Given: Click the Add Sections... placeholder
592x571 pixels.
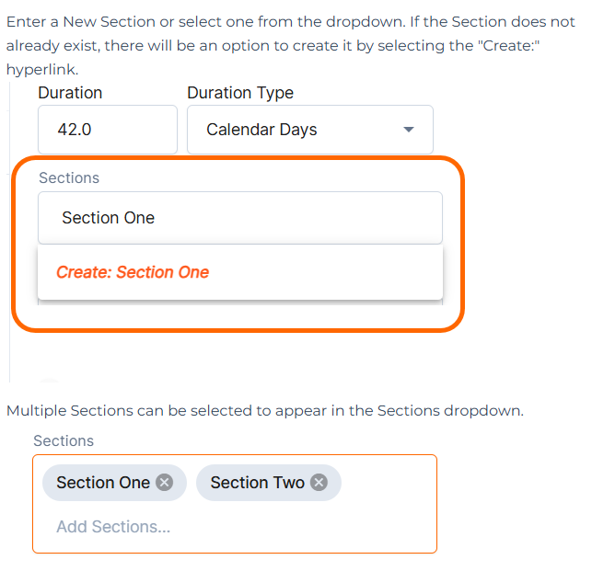Looking at the screenshot, I should tap(113, 527).
